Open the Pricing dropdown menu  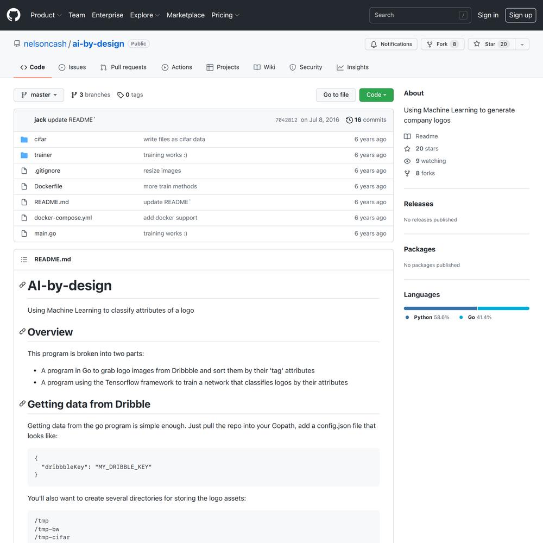click(225, 15)
